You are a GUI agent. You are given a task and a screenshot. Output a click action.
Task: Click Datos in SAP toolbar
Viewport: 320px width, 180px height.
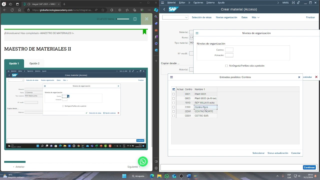tap(244, 17)
